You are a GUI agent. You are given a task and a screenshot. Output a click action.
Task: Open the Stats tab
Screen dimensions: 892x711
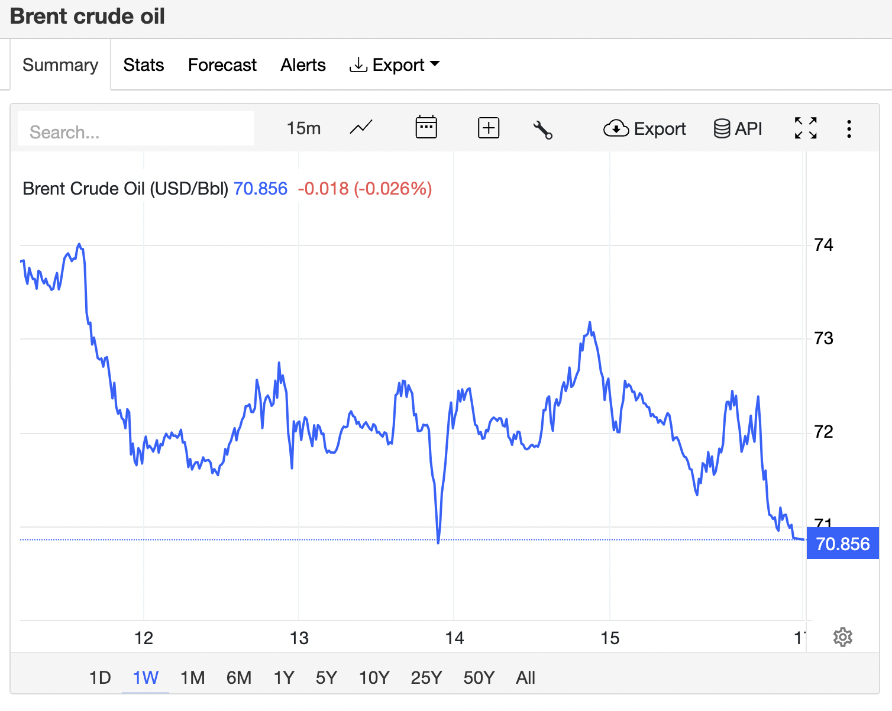click(x=144, y=64)
